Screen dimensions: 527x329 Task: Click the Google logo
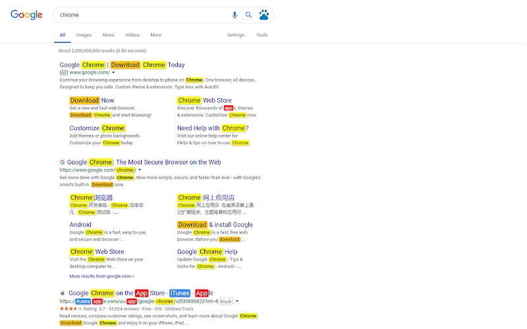tap(26, 14)
